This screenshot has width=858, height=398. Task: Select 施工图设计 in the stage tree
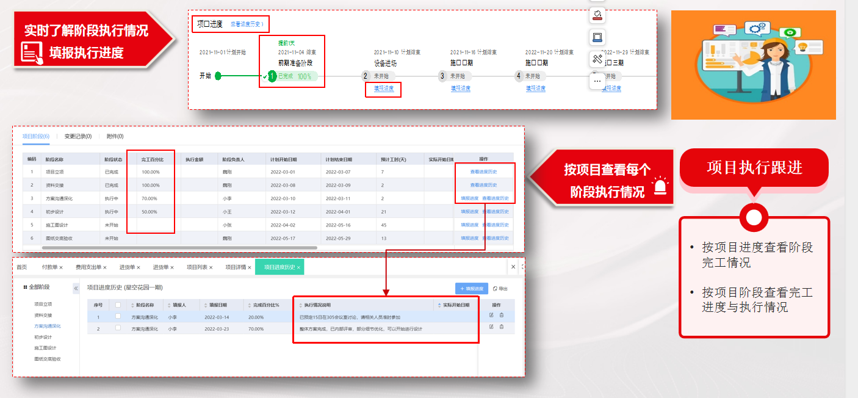tap(45, 348)
